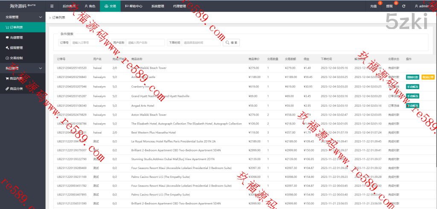
Task: Toggle the sidebar collapse hamburger icon
Action: coord(52,6)
